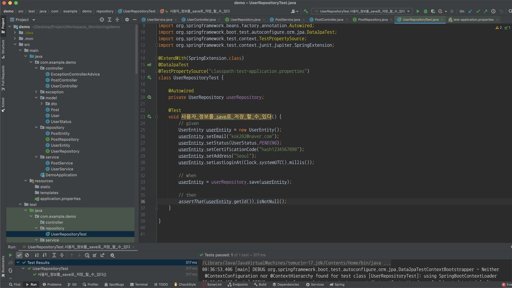
Task: Rerun tests in the Run panel
Action: pos(11,255)
